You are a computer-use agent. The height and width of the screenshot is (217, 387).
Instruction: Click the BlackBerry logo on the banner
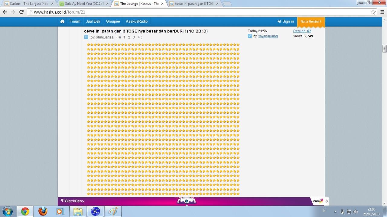(x=73, y=201)
